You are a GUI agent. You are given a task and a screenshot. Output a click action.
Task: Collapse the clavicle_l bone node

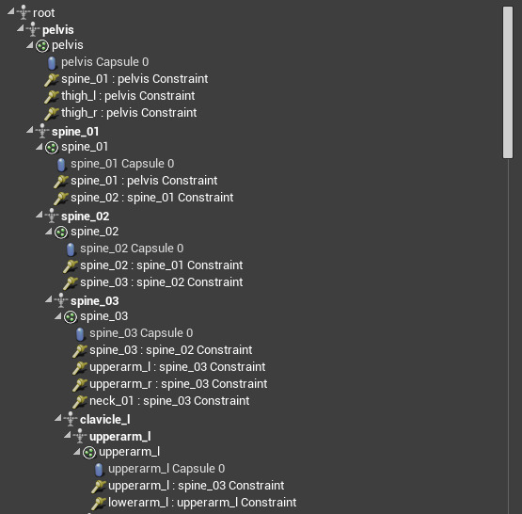(x=58, y=418)
